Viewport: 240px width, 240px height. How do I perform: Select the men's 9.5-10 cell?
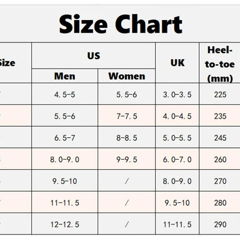click(x=65, y=181)
